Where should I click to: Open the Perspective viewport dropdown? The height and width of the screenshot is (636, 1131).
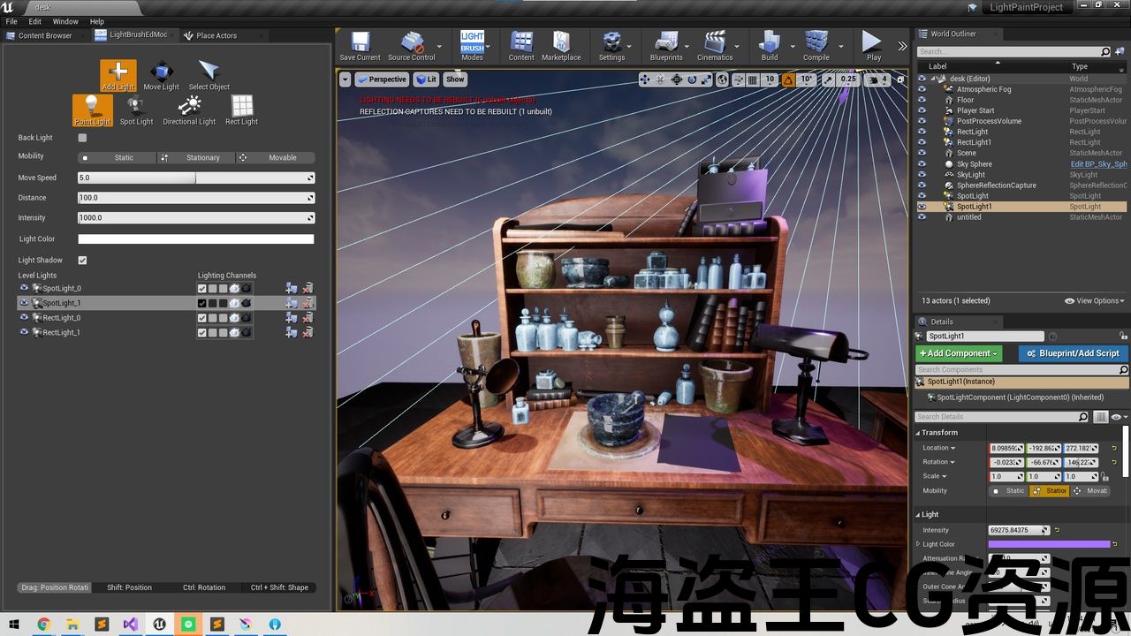point(382,79)
